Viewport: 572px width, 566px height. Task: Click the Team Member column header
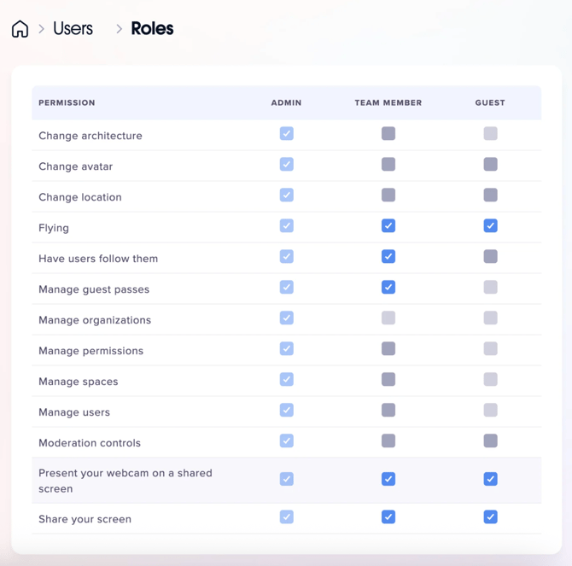[x=388, y=102]
